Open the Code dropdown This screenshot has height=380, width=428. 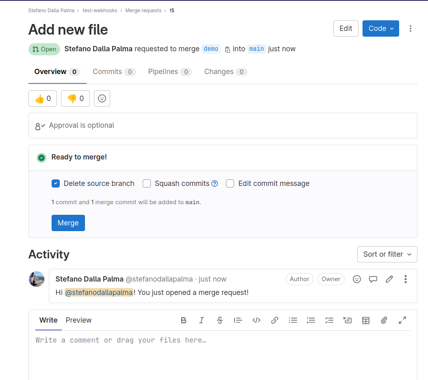coord(380,28)
